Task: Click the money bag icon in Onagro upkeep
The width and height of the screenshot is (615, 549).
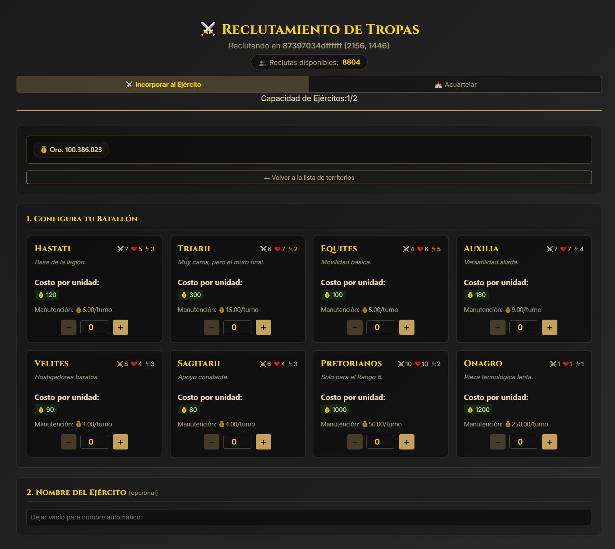Action: click(508, 424)
